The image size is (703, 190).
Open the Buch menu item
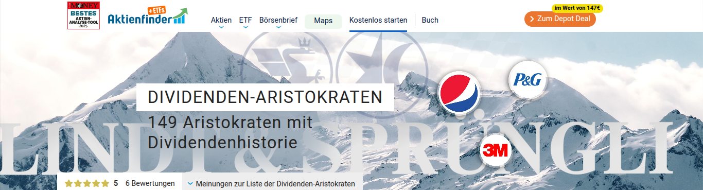coord(430,21)
